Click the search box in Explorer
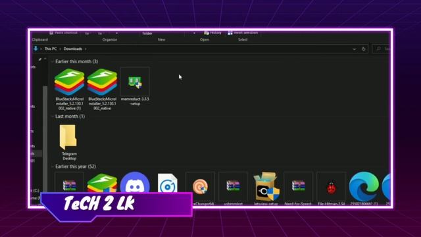421x237 pixels. point(382,49)
